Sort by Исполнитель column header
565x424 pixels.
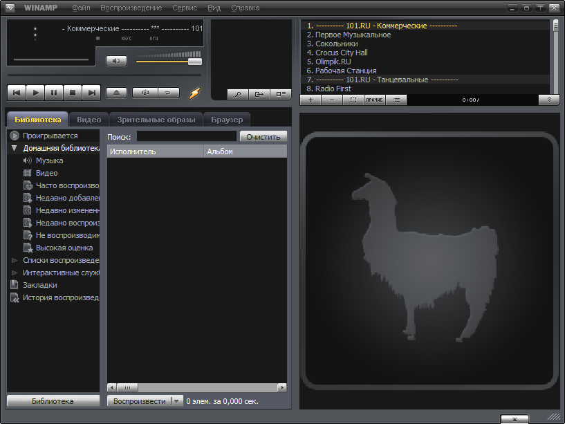click(x=156, y=151)
